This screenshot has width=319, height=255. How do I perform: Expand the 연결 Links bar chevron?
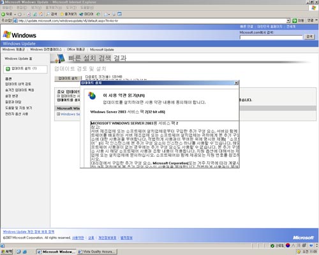click(316, 20)
